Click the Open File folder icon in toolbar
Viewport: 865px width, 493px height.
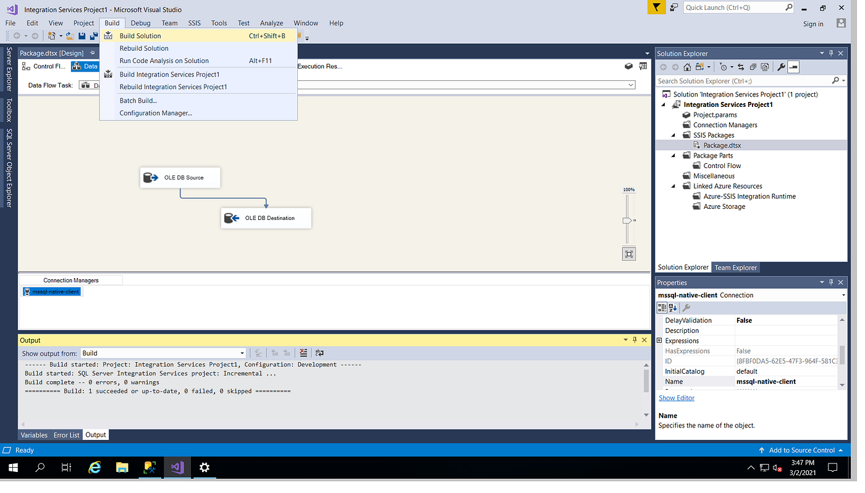click(70, 36)
